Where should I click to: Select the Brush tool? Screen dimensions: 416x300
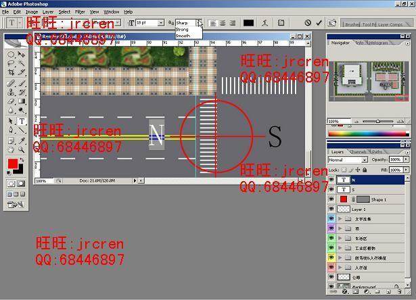tap(22, 84)
